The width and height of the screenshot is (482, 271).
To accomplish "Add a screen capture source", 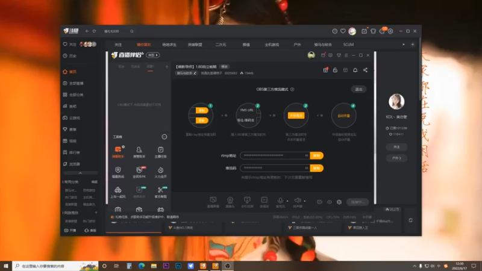I will coord(213,202).
